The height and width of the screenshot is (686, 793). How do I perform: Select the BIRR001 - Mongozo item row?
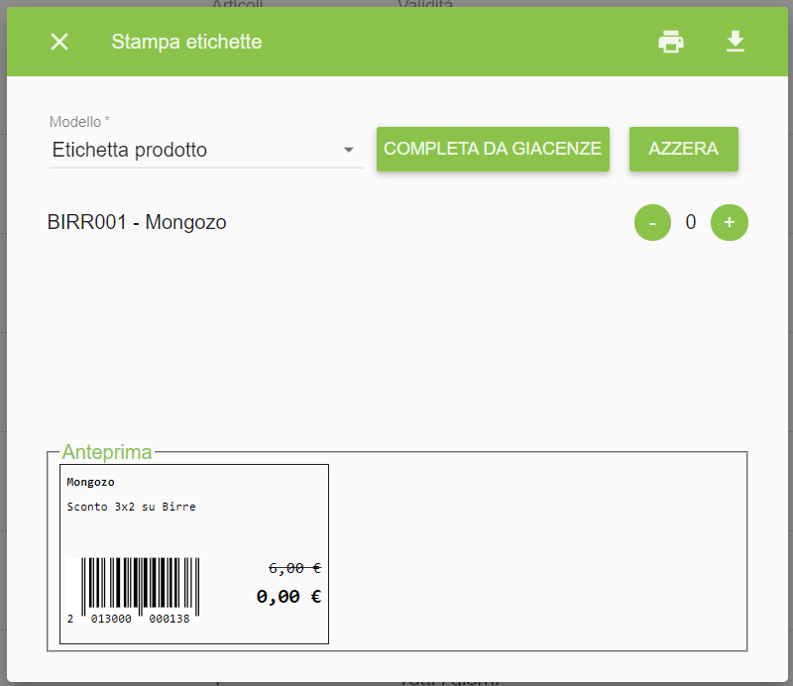tap(397, 222)
